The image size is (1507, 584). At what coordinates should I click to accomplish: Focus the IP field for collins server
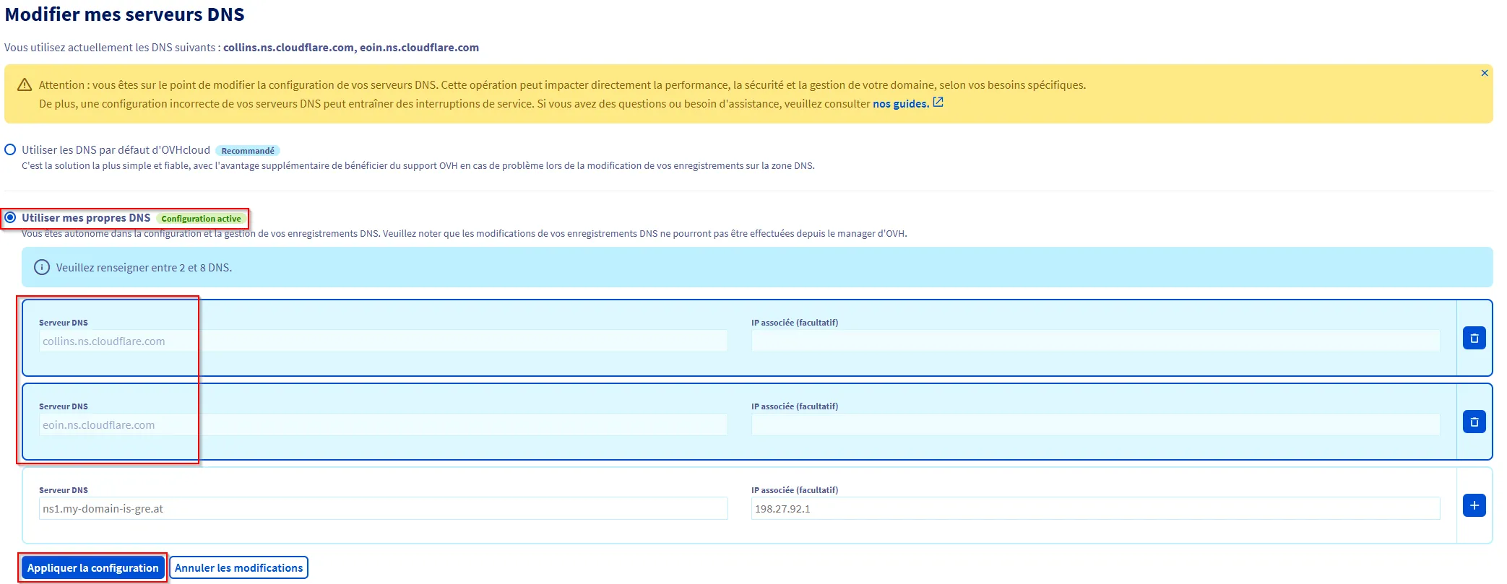pos(1094,341)
